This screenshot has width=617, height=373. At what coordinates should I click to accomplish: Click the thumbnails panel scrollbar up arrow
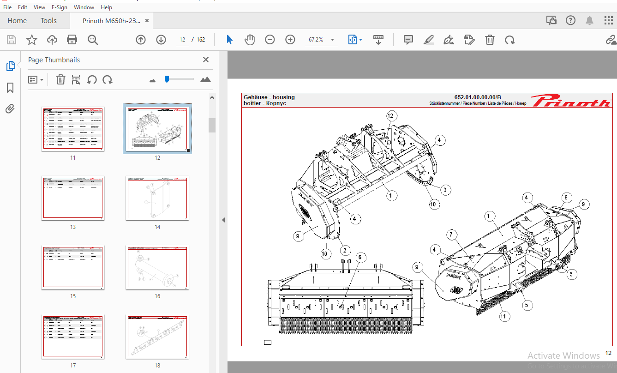pyautogui.click(x=212, y=97)
